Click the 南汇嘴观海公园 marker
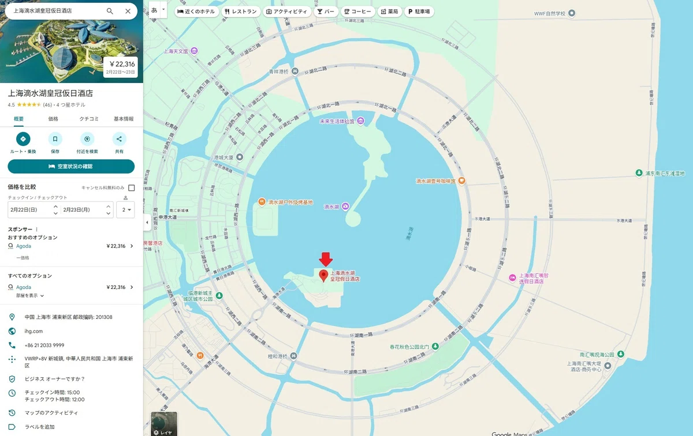The width and height of the screenshot is (693, 436). click(620, 354)
